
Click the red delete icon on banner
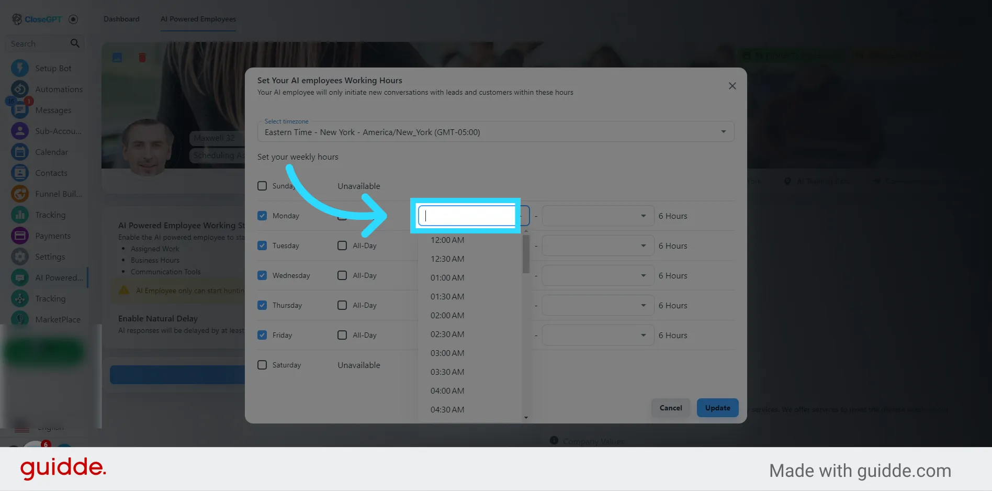142,57
